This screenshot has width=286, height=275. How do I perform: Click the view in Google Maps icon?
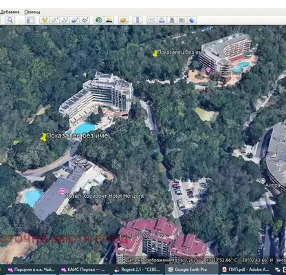click(182, 20)
